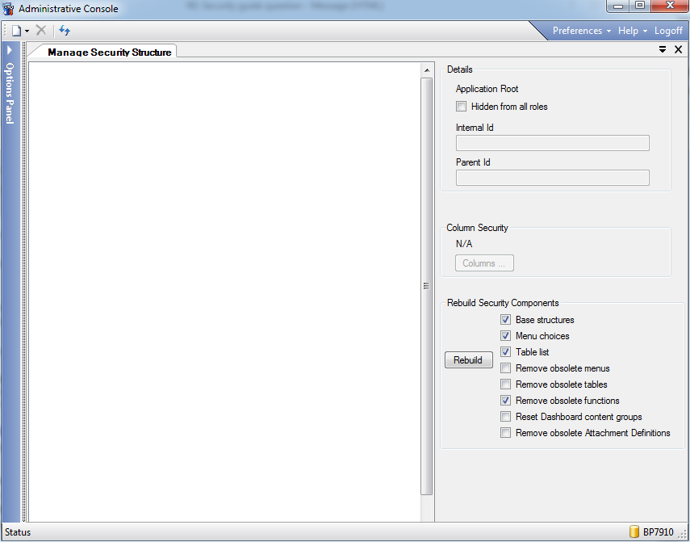Close the Manage Security Structure tab

[678, 50]
